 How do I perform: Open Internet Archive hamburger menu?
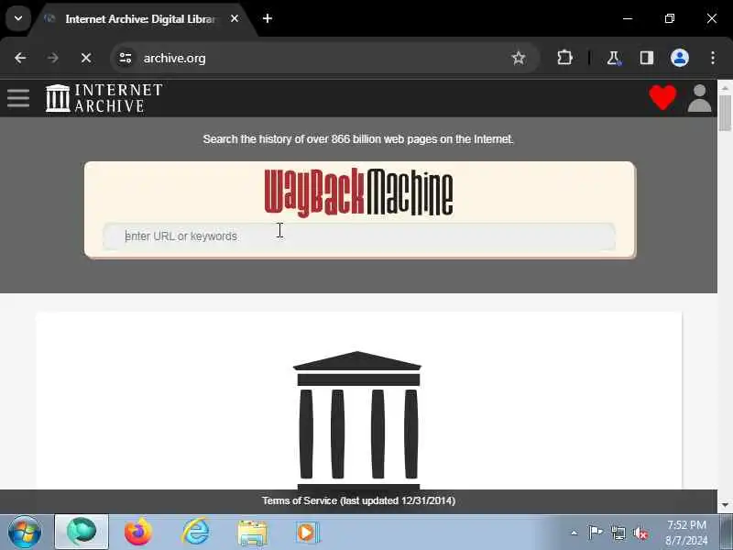(18, 98)
